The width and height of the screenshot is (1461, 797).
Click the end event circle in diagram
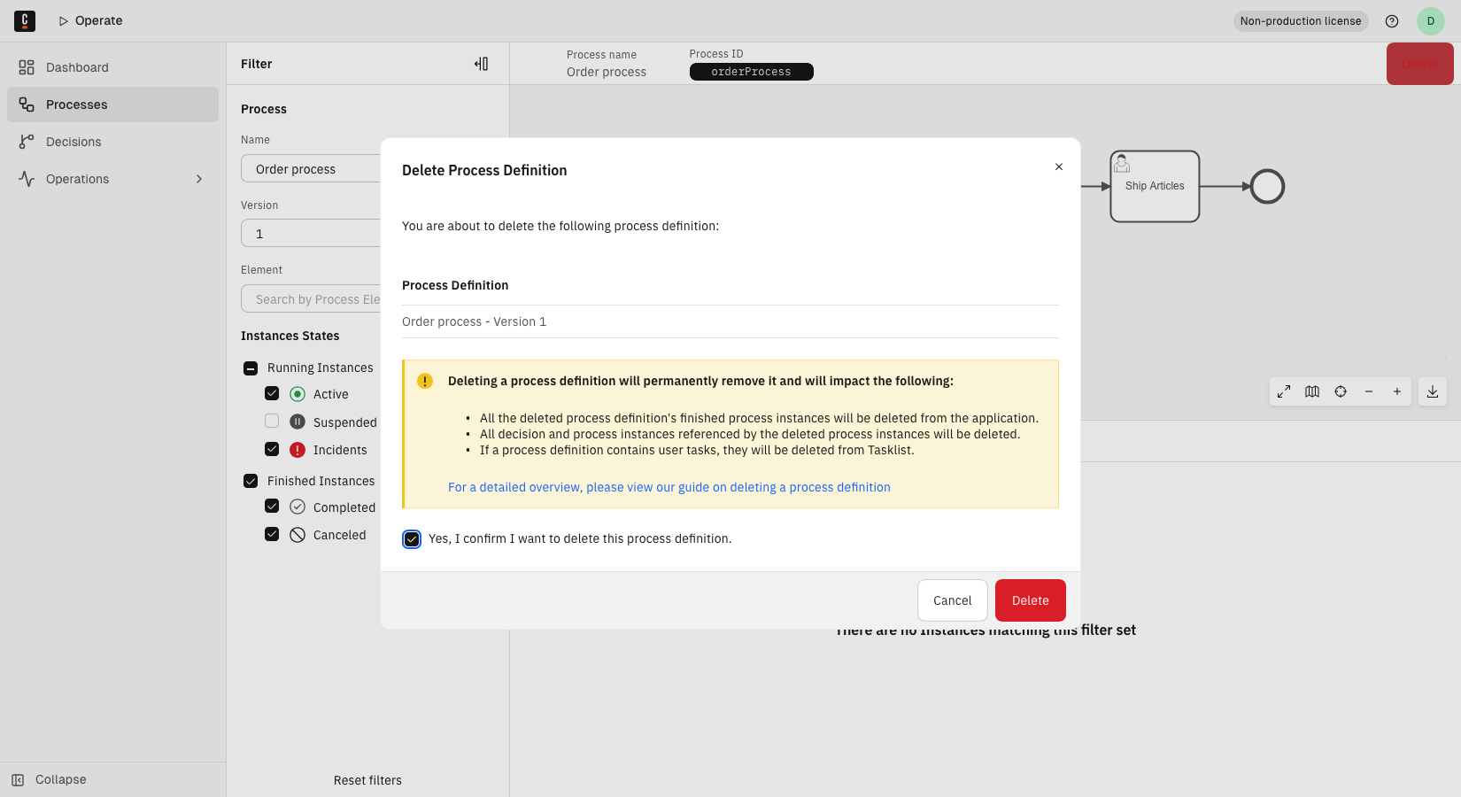1267,186
